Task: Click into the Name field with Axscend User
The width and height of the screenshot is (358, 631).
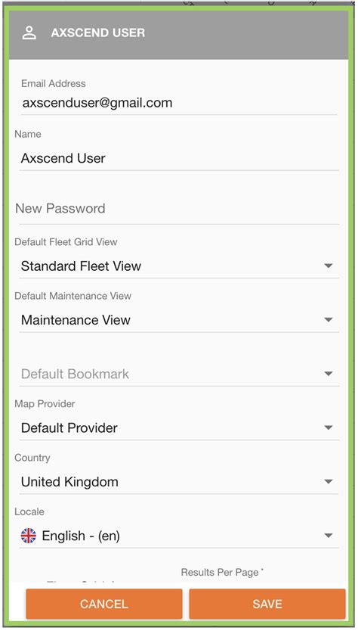Action: point(179,159)
